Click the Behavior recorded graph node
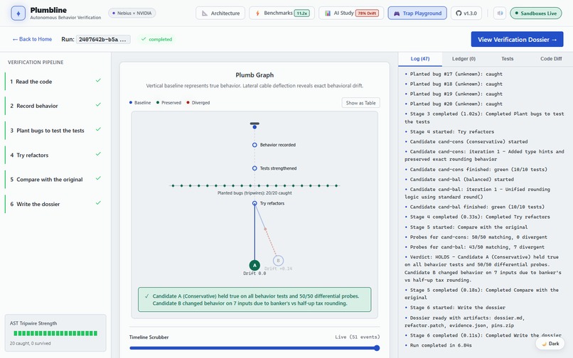The width and height of the screenshot is (573, 358). [255, 145]
